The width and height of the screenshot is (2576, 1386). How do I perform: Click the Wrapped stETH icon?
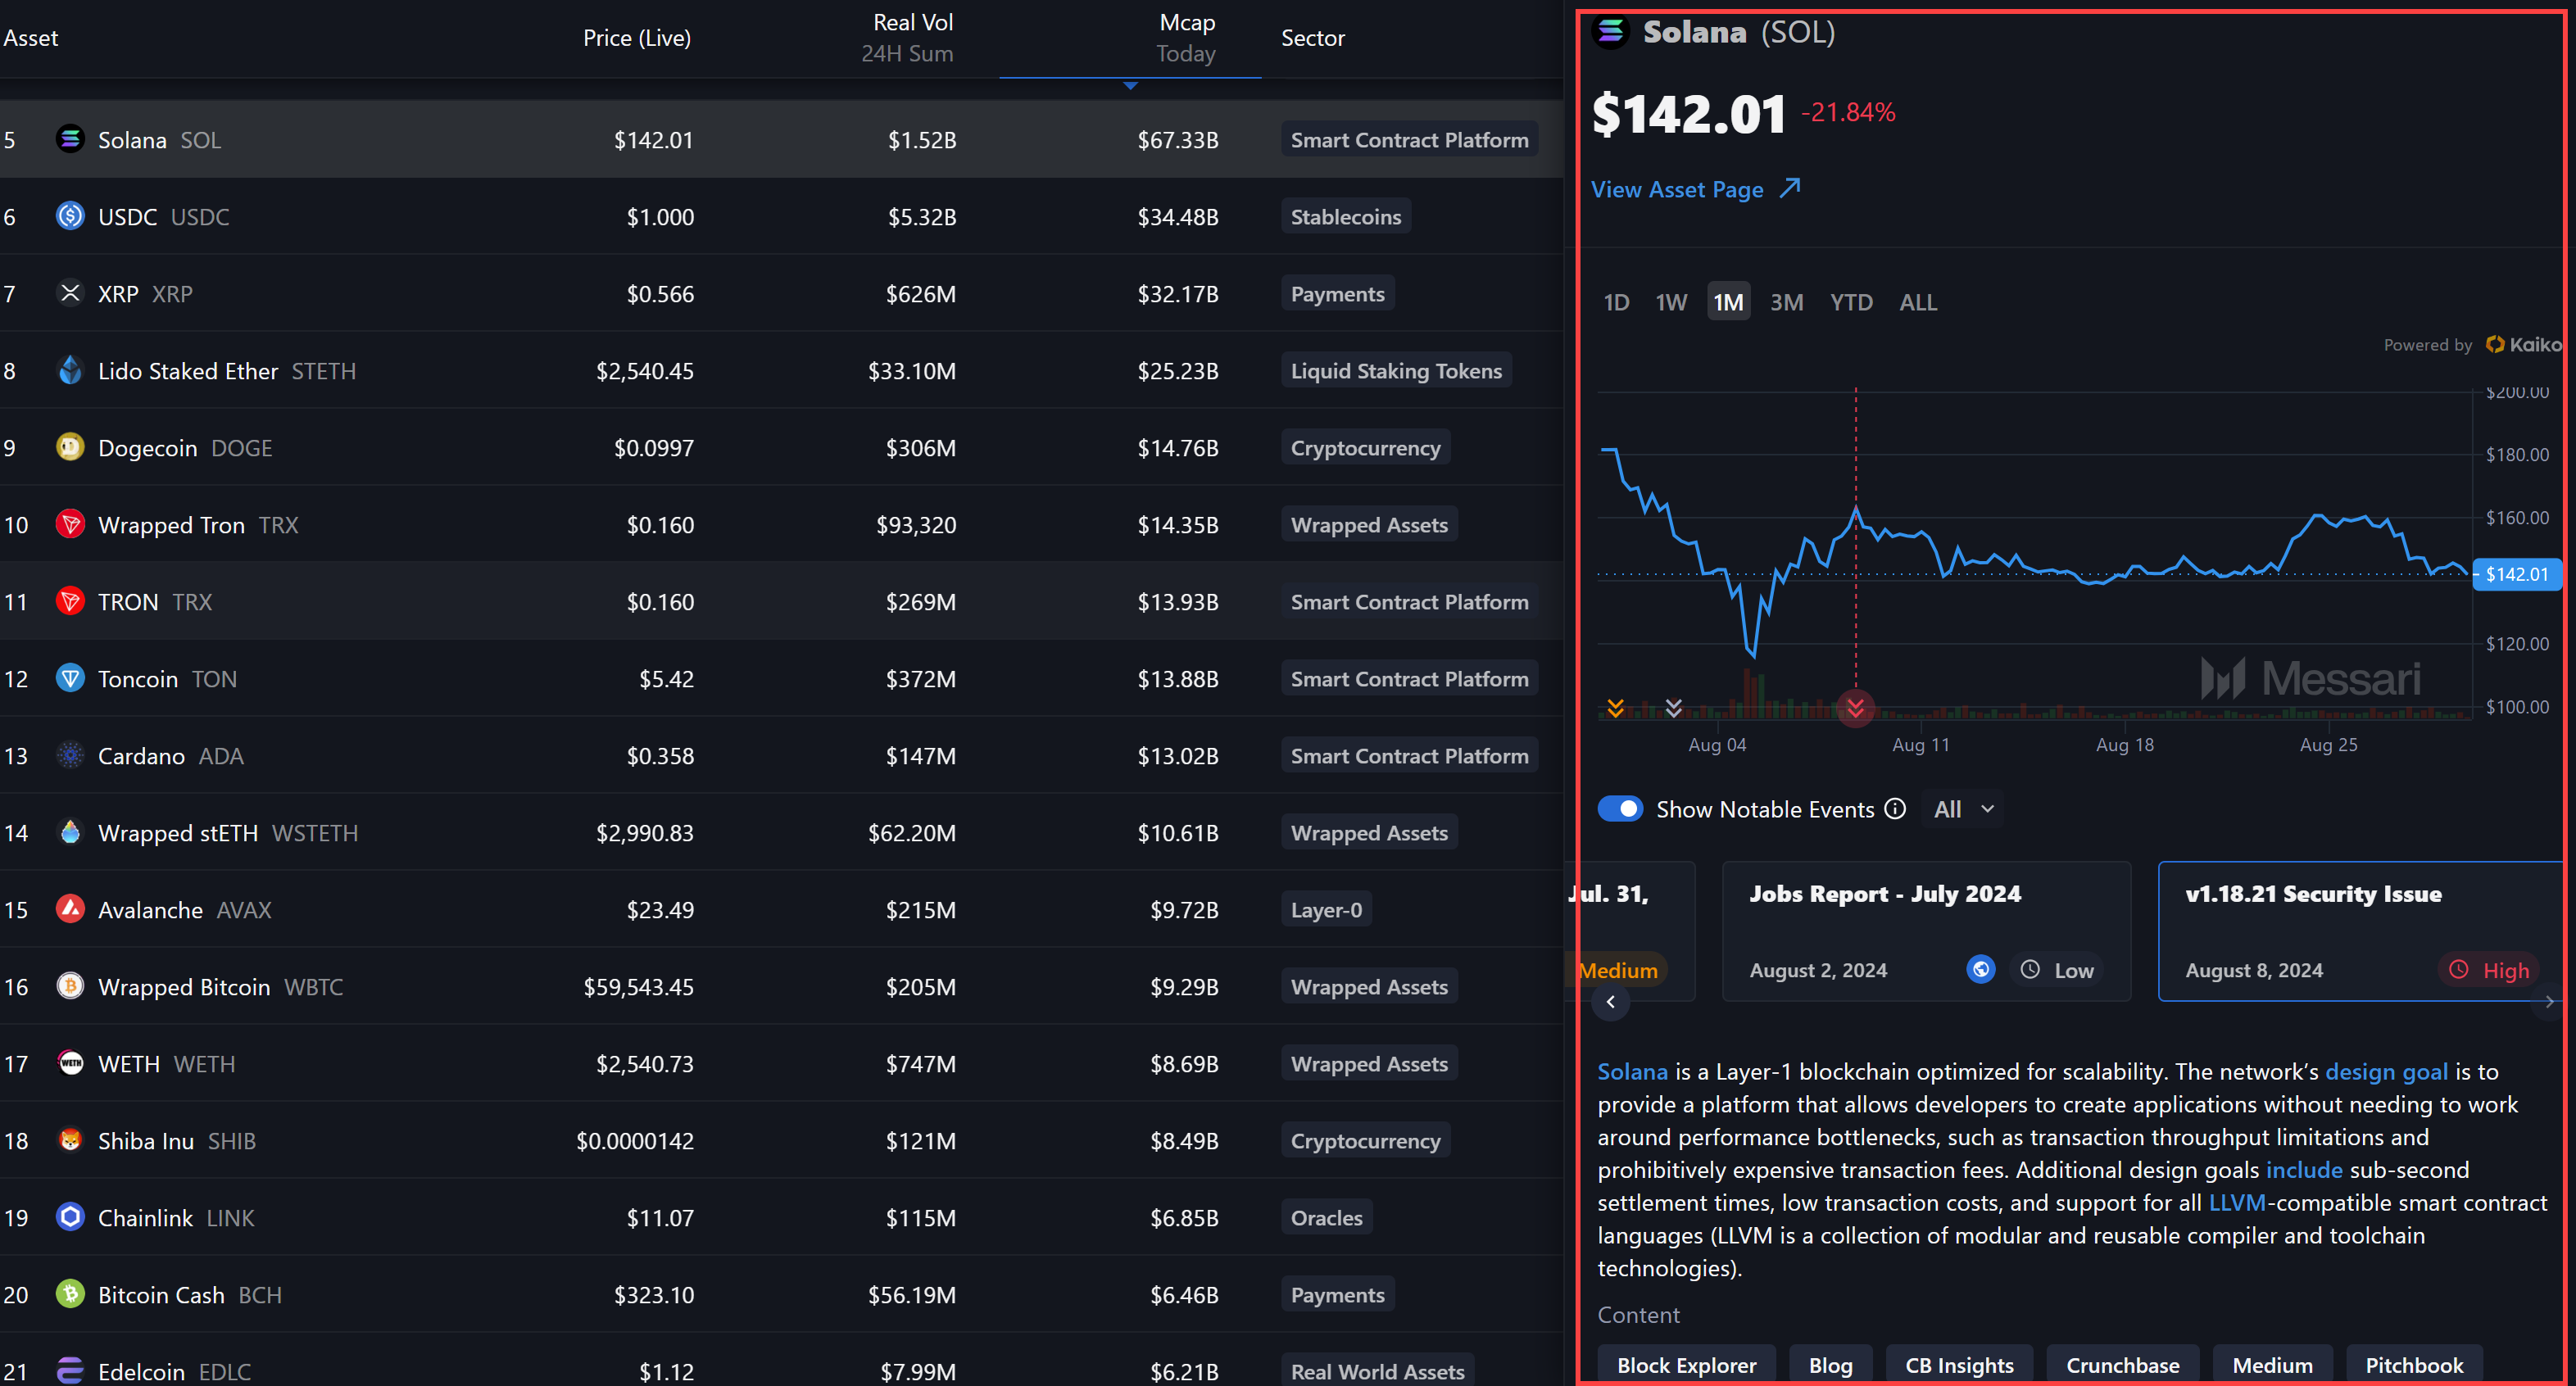click(70, 832)
